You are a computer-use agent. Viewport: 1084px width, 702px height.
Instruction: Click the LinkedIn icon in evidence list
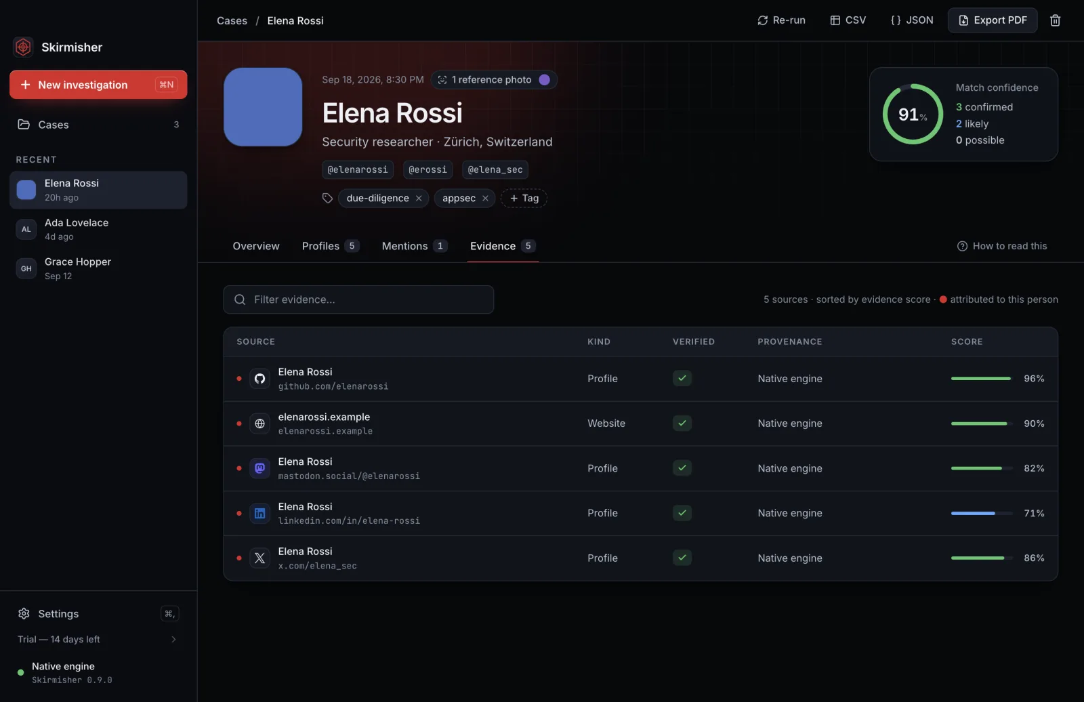(259, 514)
